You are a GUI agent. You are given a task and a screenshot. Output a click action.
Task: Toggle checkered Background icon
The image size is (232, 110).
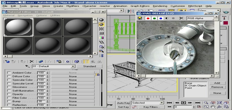101,29
